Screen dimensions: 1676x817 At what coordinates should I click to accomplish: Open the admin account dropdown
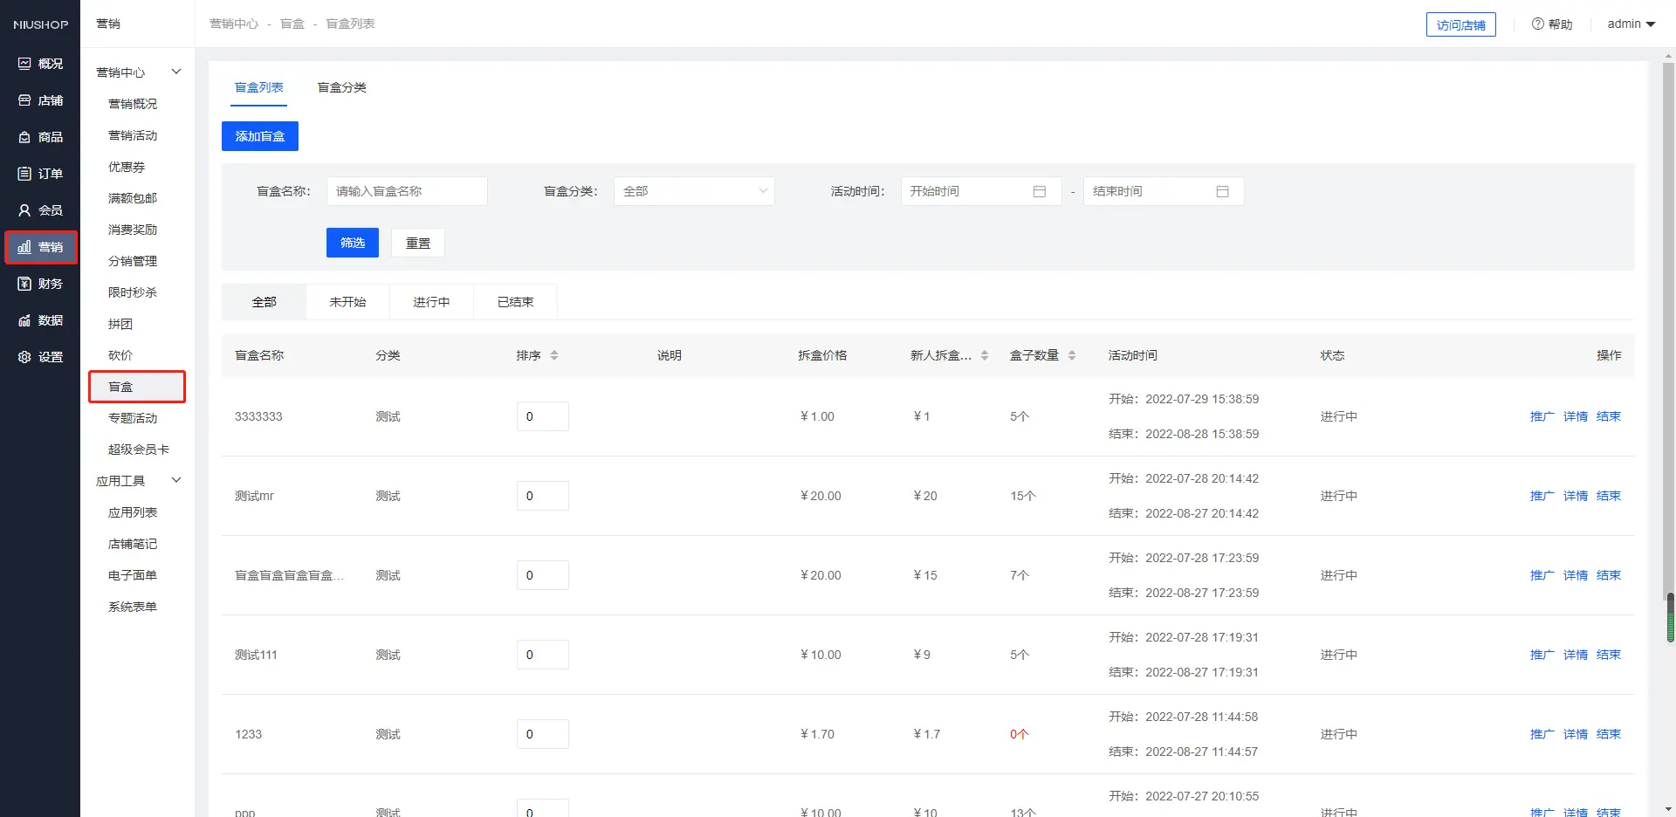coord(1631,24)
